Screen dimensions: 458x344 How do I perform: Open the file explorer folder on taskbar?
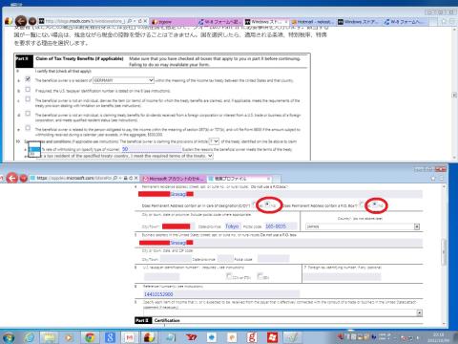[x=49, y=337]
